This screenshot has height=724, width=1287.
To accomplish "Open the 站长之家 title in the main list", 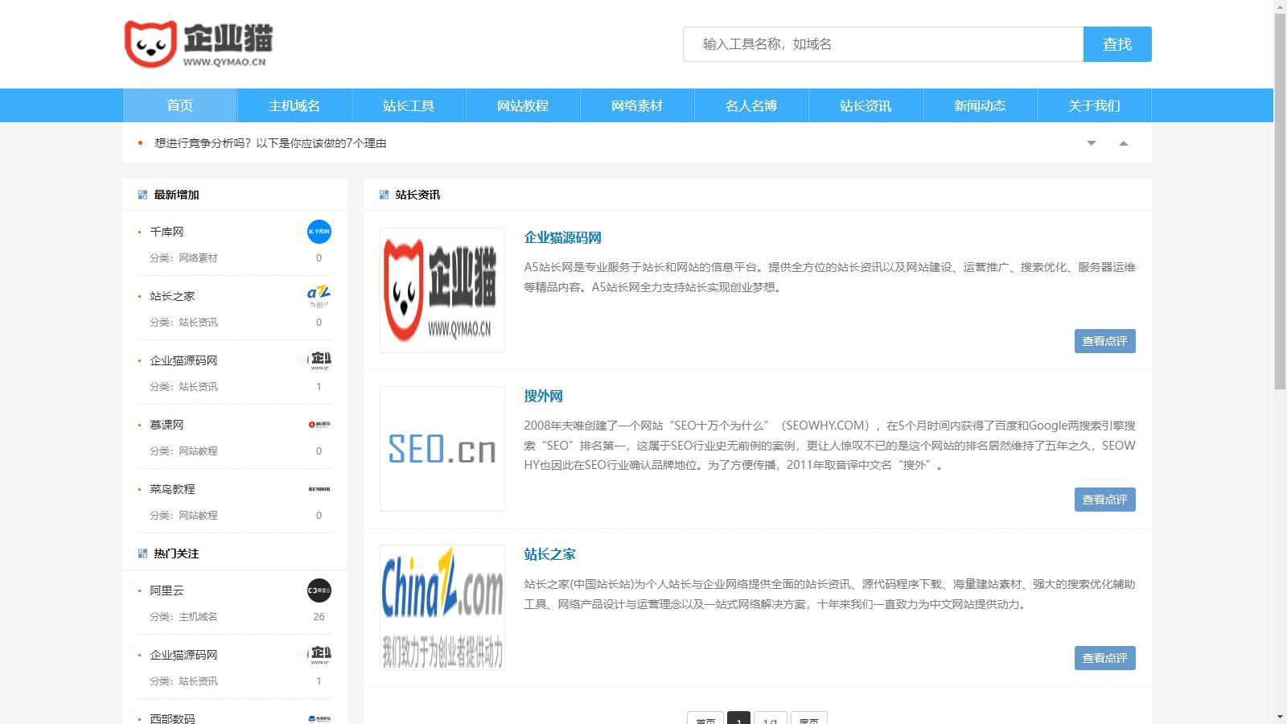I will point(550,554).
